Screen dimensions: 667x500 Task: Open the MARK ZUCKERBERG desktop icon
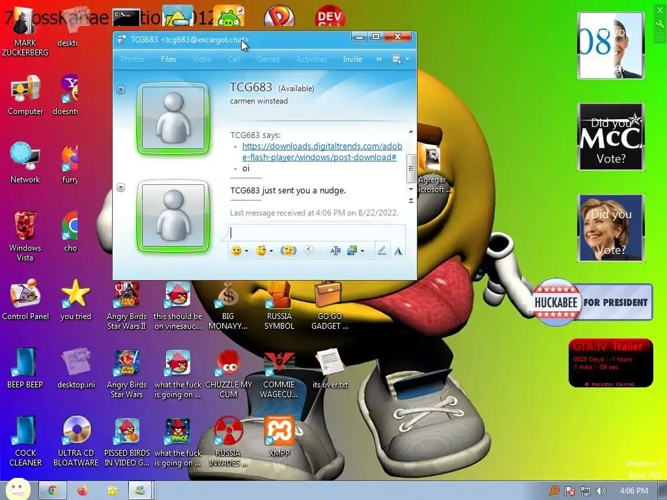(x=25, y=32)
